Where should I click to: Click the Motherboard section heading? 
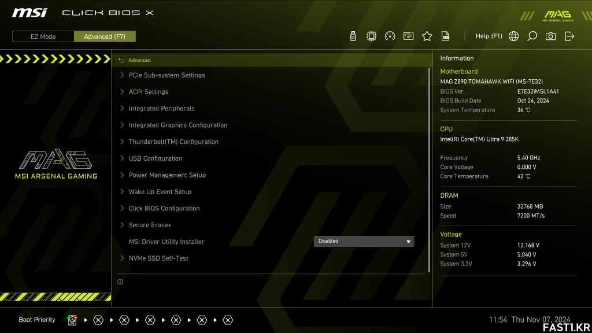[x=458, y=71]
